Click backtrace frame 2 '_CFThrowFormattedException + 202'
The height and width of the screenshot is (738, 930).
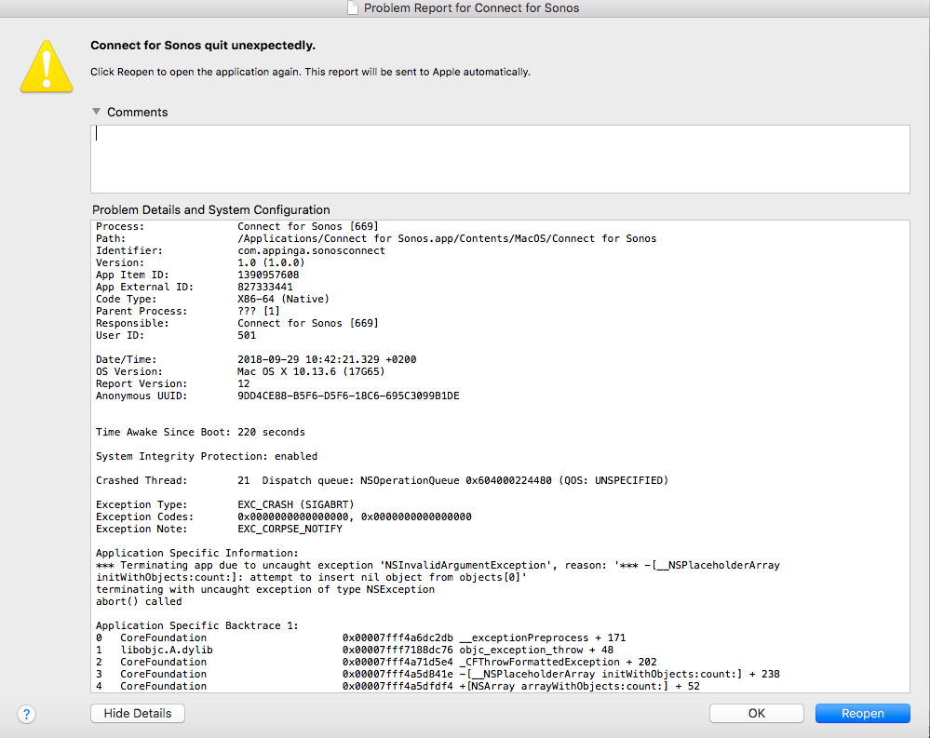pyautogui.click(x=559, y=662)
